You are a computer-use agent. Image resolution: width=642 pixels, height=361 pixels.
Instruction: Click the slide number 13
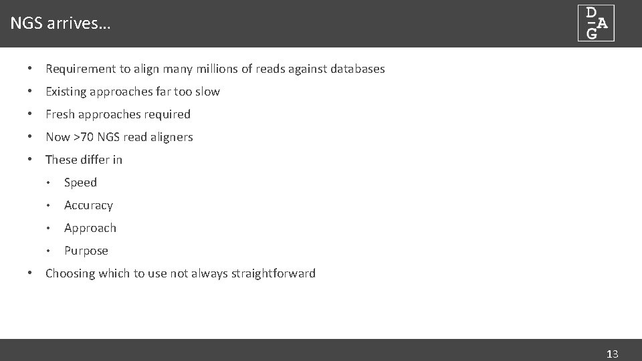pos(612,354)
